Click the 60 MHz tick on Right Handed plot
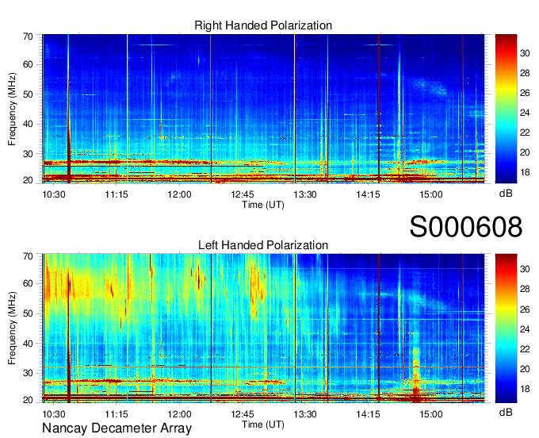539x438 pixels. point(29,65)
